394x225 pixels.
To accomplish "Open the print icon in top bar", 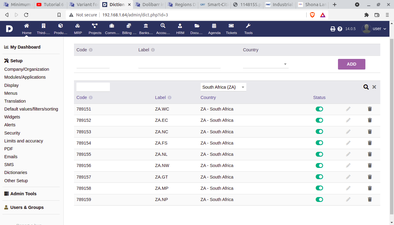I will pos(333,29).
